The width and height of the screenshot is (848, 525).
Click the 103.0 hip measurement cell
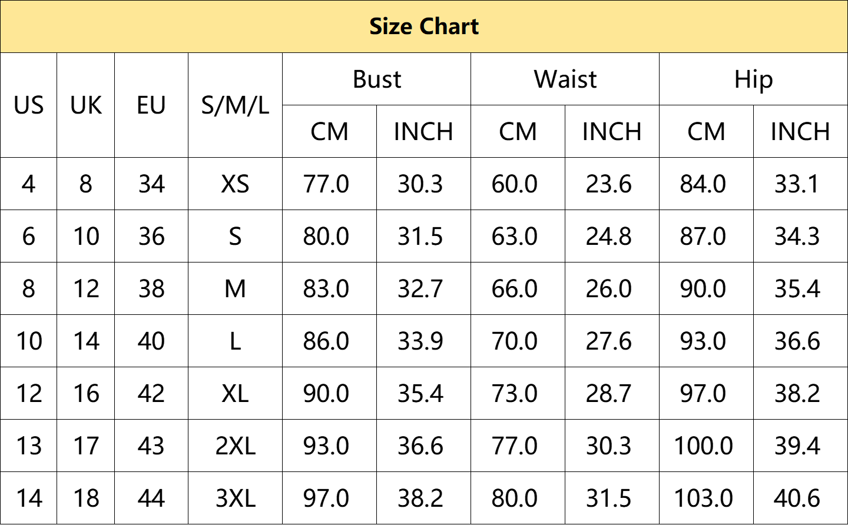(703, 499)
